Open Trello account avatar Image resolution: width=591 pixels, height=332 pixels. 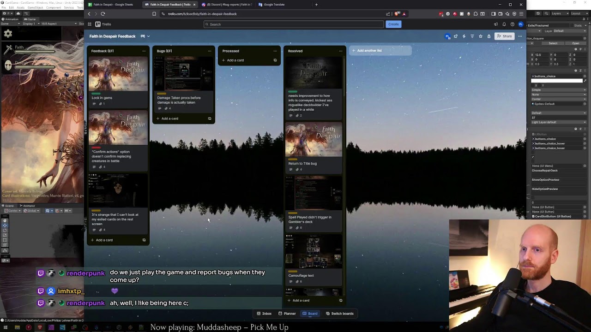pyautogui.click(x=521, y=24)
